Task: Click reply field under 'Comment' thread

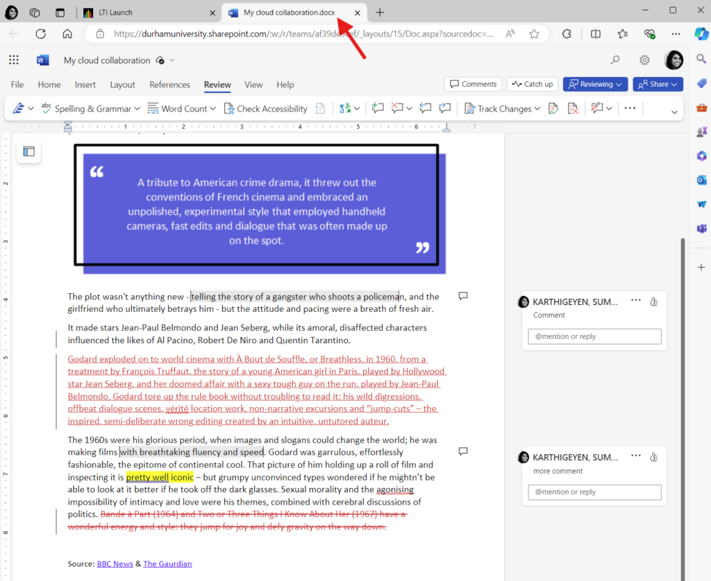Action: [594, 336]
